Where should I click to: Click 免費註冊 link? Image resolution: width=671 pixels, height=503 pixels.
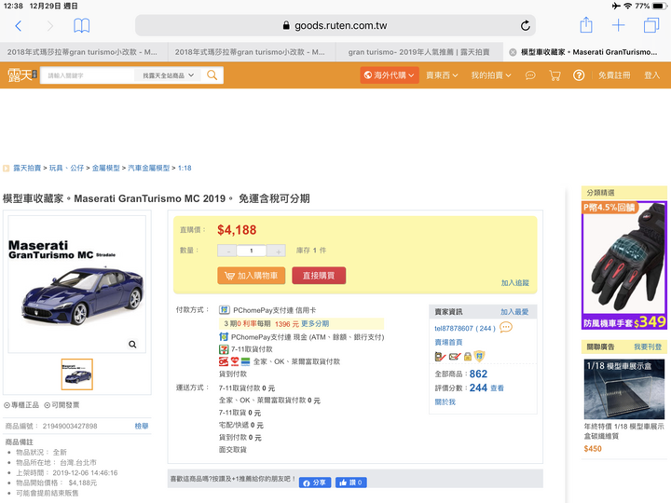614,75
